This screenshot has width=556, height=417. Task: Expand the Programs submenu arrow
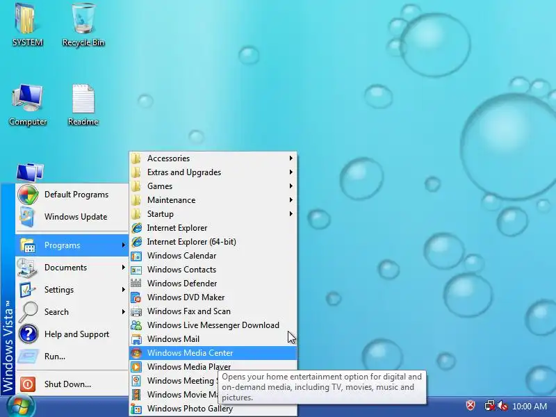[x=124, y=245]
